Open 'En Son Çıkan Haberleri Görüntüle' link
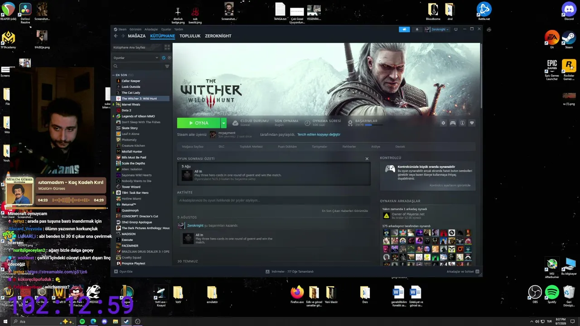The width and height of the screenshot is (580, 326). [x=345, y=211]
